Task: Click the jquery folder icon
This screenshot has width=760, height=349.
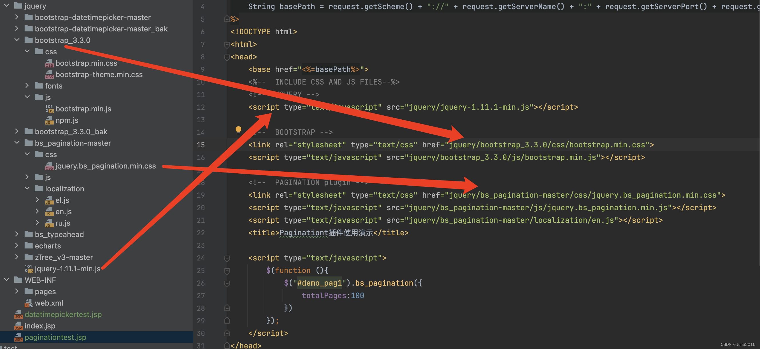Action: pyautogui.click(x=18, y=6)
